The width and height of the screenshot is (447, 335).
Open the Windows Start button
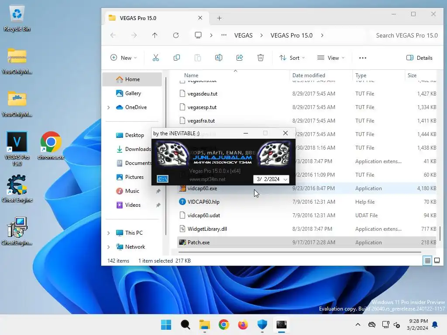point(166,325)
